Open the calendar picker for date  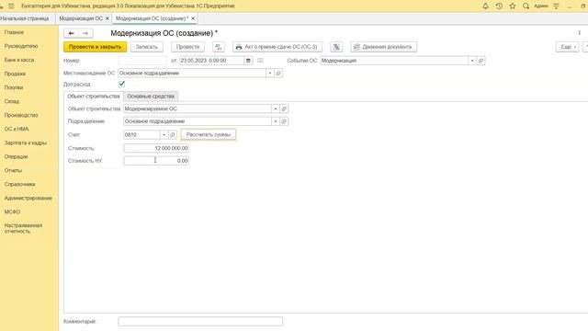point(248,61)
